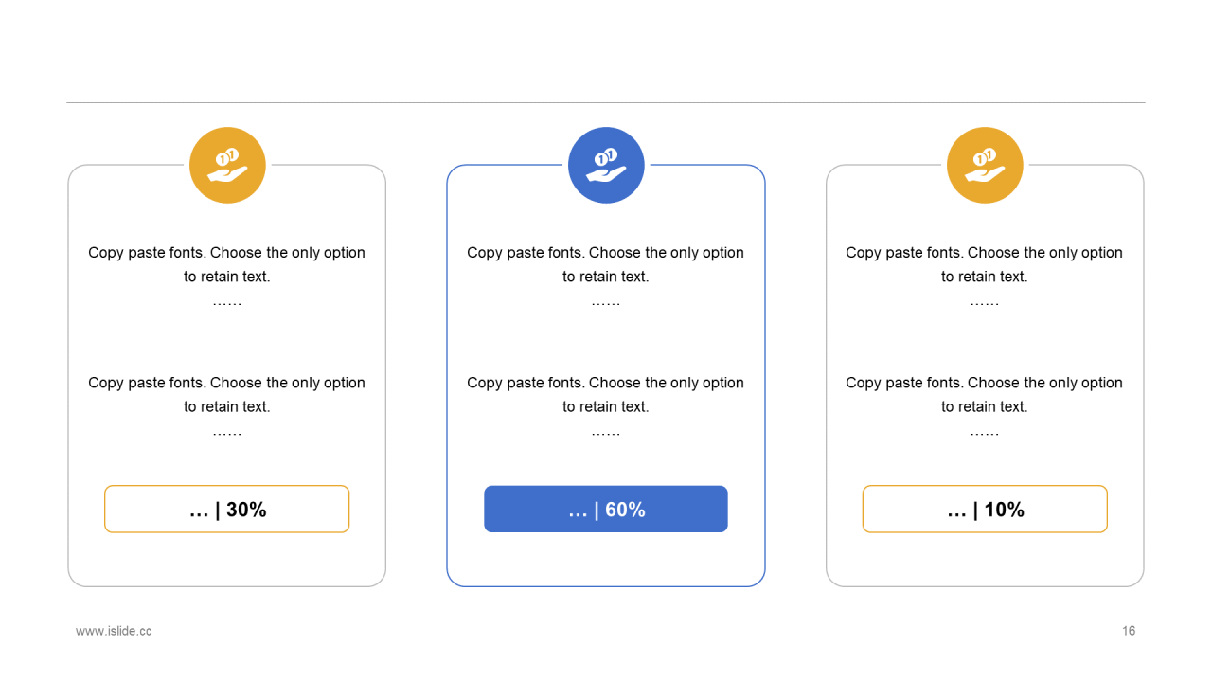
Task: Click the dots under center card's first paragraph
Action: point(606,303)
